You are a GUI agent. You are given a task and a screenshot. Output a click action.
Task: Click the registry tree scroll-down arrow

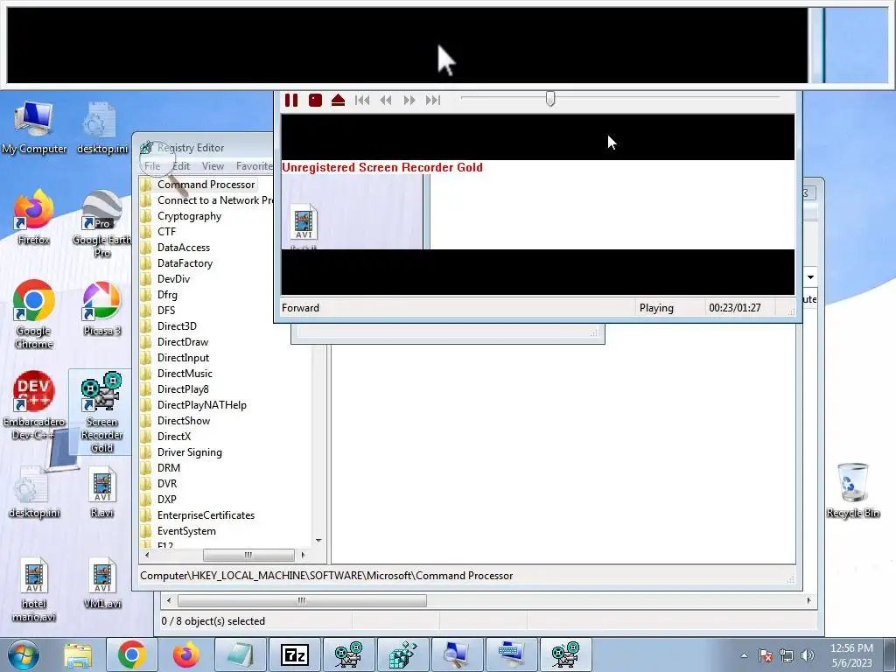(318, 541)
